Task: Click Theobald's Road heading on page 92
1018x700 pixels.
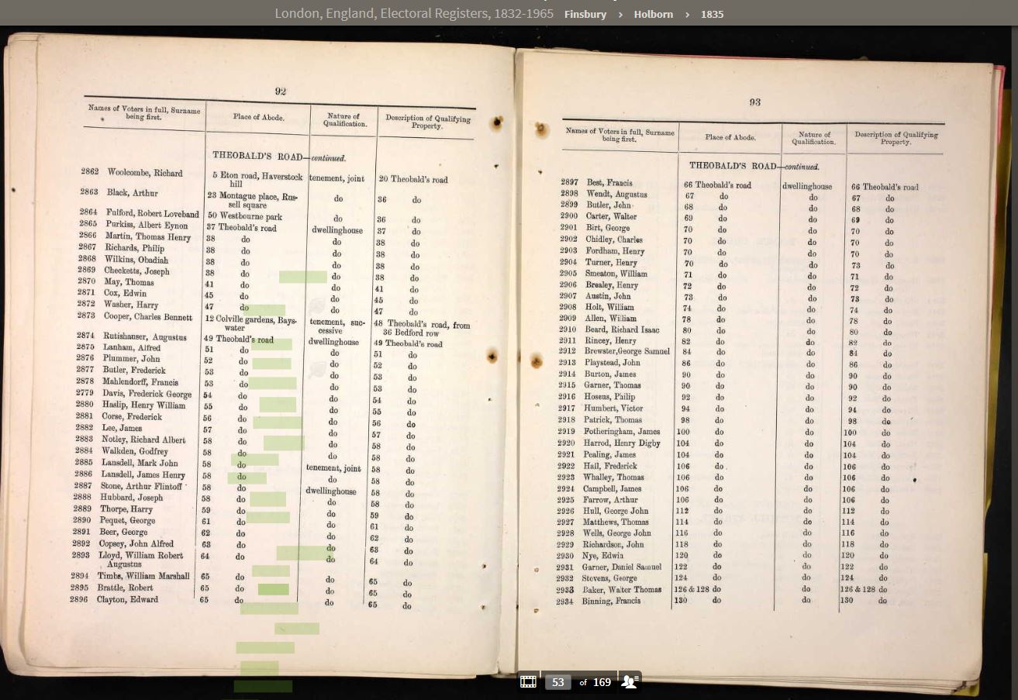Action: click(x=257, y=157)
